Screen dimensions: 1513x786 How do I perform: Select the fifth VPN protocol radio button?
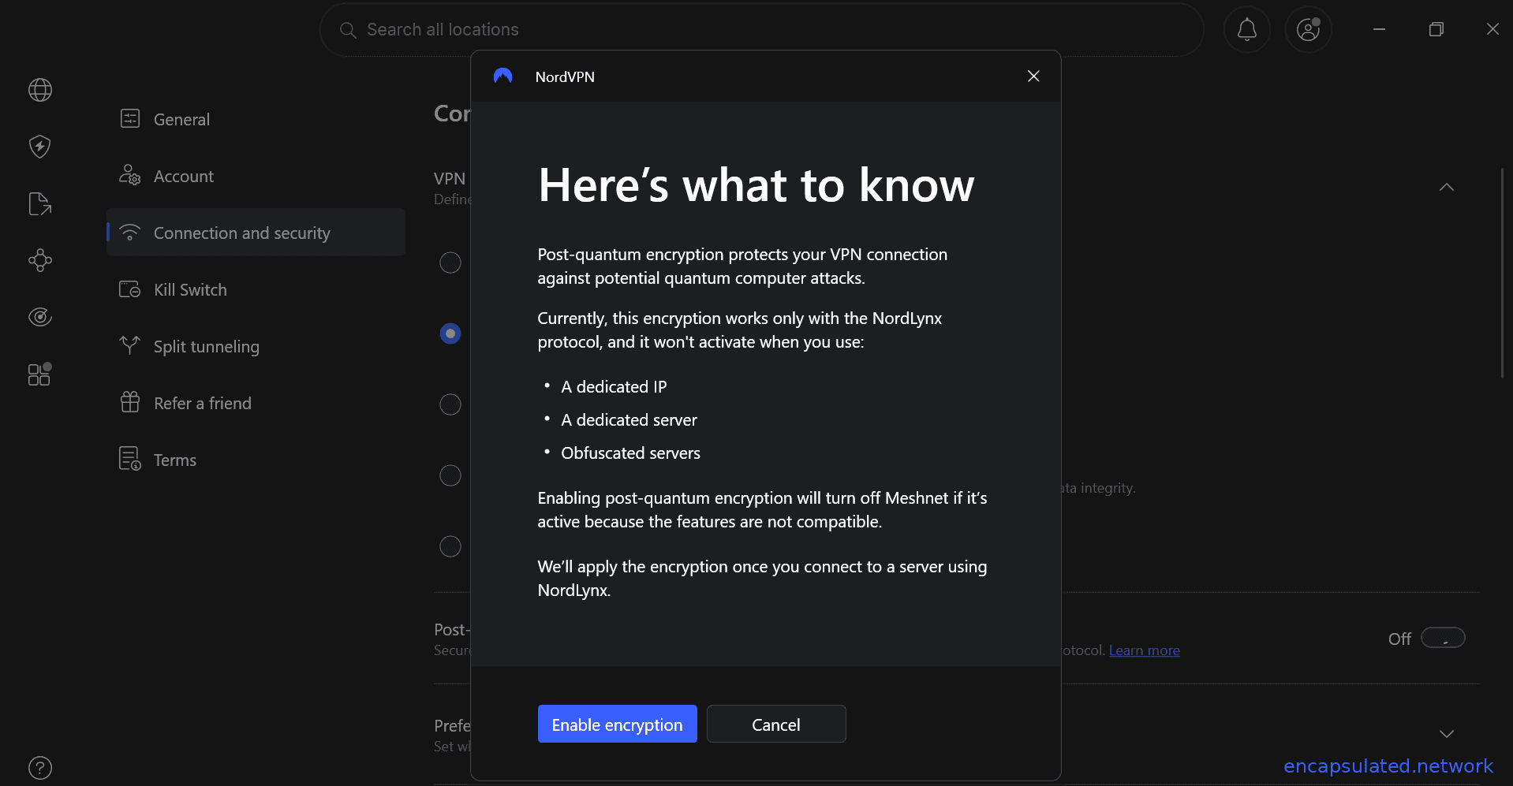click(450, 546)
